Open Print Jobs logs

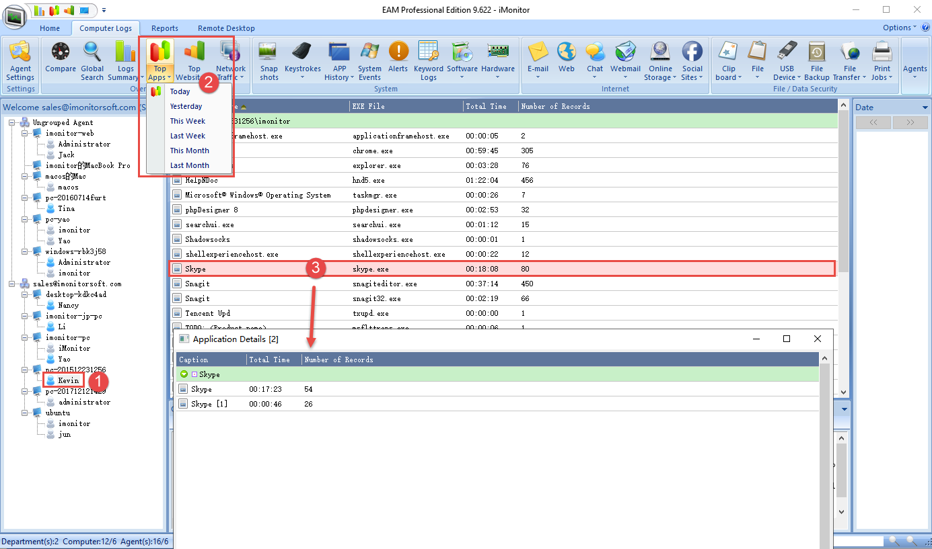[x=882, y=60]
